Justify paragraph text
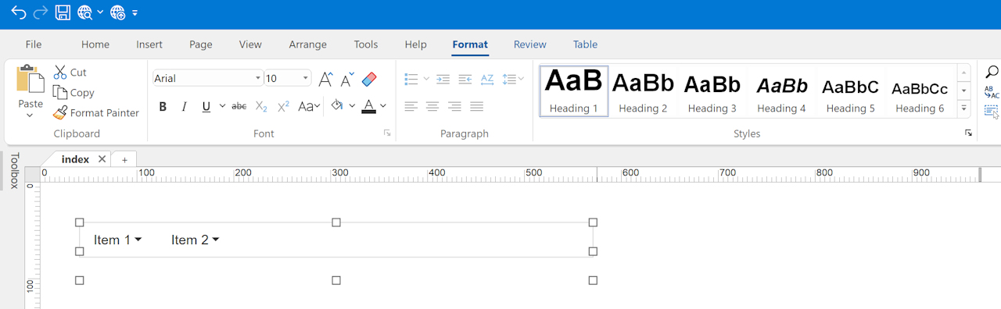The image size is (1001, 309). coord(477,107)
